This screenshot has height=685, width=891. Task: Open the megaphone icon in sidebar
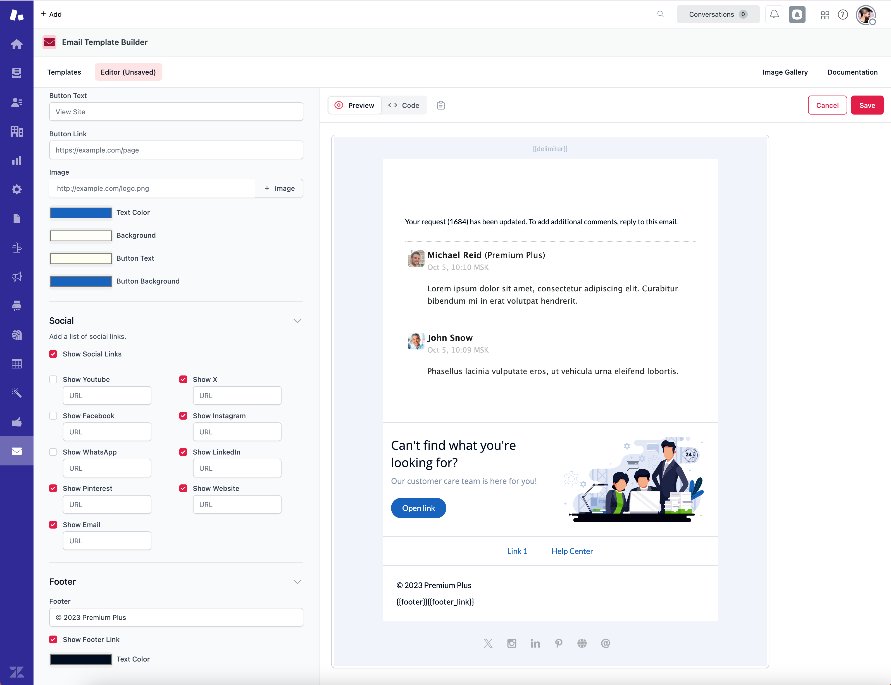pos(17,277)
